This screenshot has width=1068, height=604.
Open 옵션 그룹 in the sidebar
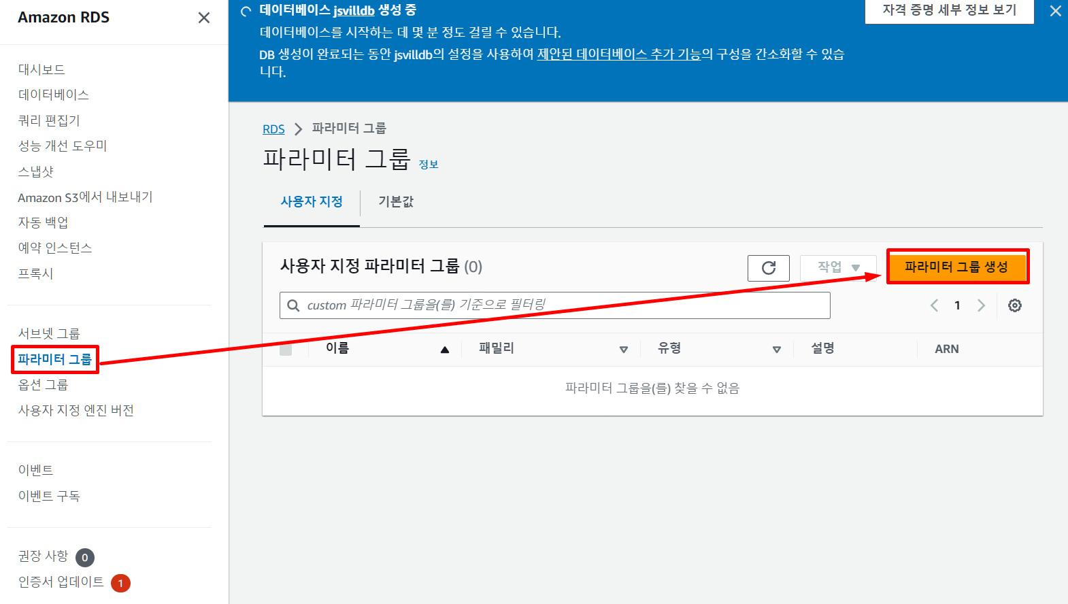click(43, 385)
